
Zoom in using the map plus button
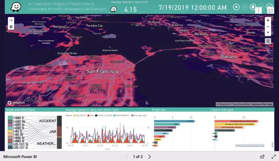click(268, 20)
